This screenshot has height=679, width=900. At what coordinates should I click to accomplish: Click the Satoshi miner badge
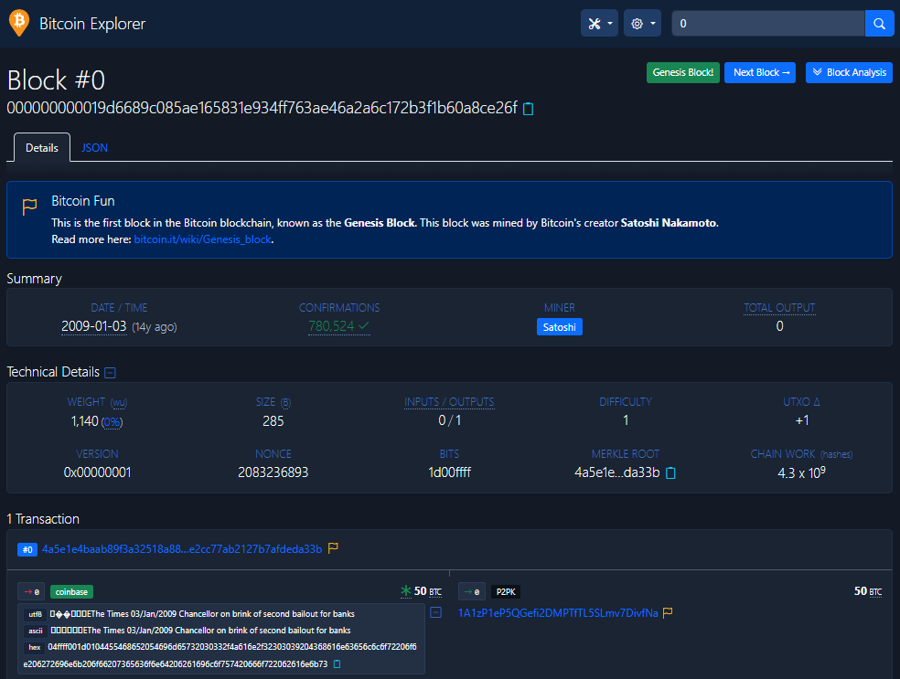pyautogui.click(x=559, y=326)
